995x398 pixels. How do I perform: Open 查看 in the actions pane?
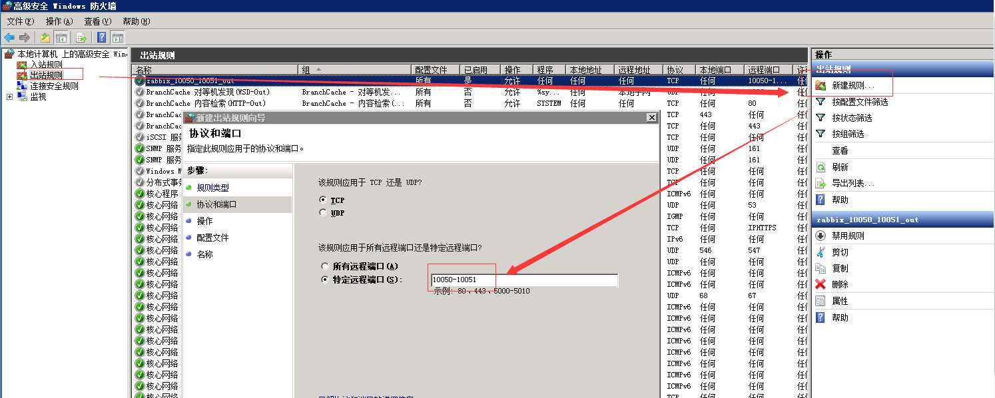click(840, 151)
